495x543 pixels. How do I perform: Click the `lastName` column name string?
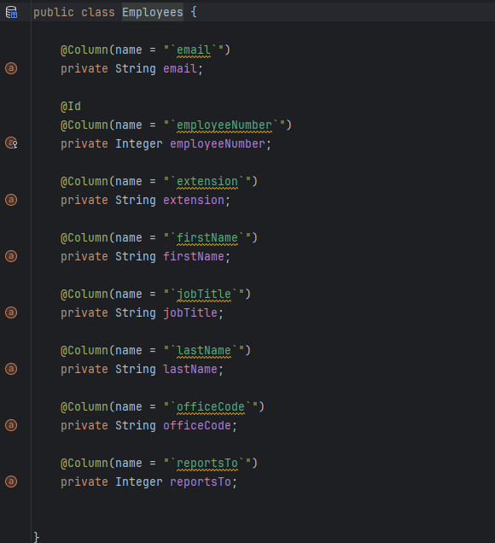click(x=204, y=351)
